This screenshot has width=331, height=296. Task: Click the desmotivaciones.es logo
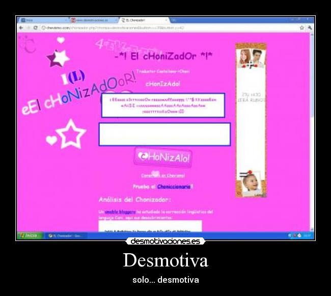[x=165, y=241]
